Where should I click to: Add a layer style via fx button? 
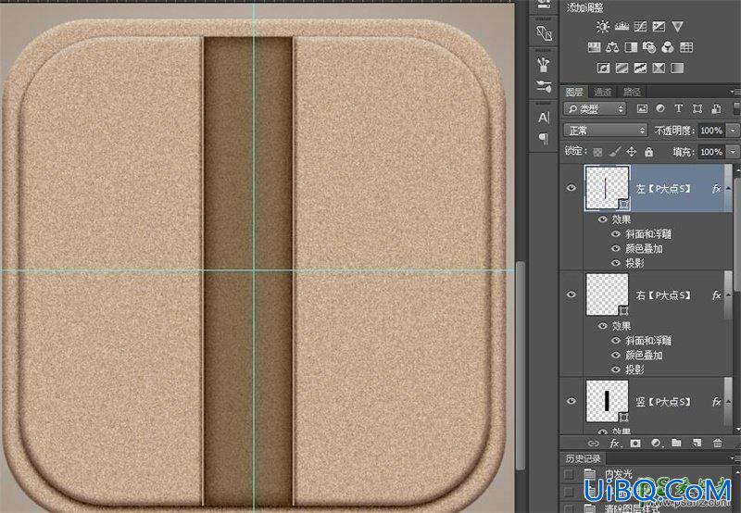click(614, 444)
